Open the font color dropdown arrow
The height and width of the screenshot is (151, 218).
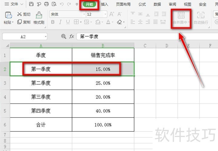[113, 22]
